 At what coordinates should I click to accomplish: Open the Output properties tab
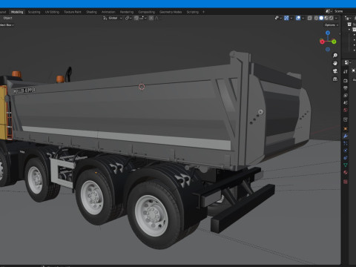[x=346, y=88]
